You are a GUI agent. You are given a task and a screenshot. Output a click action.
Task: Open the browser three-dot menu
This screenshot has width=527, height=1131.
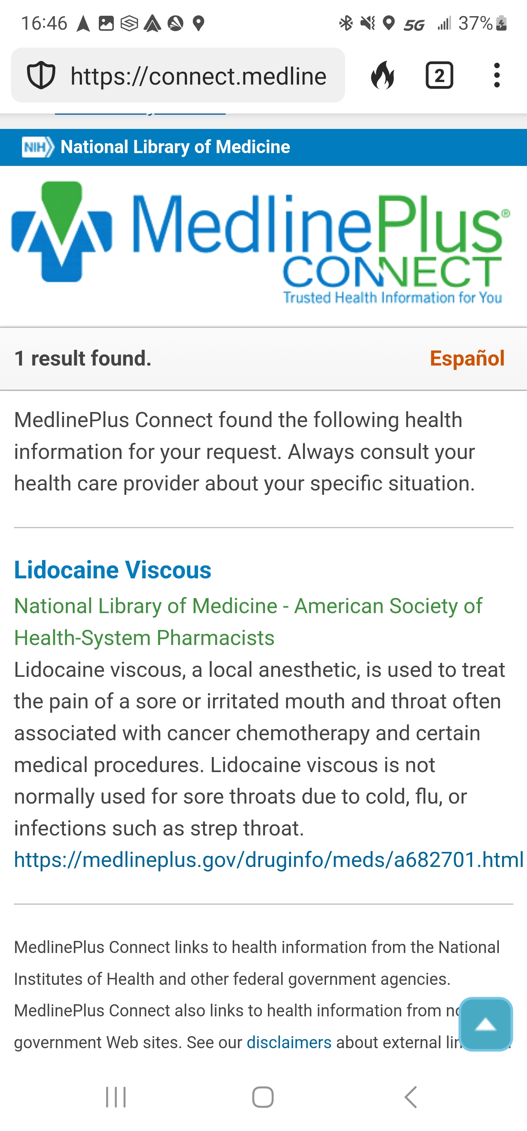point(497,75)
